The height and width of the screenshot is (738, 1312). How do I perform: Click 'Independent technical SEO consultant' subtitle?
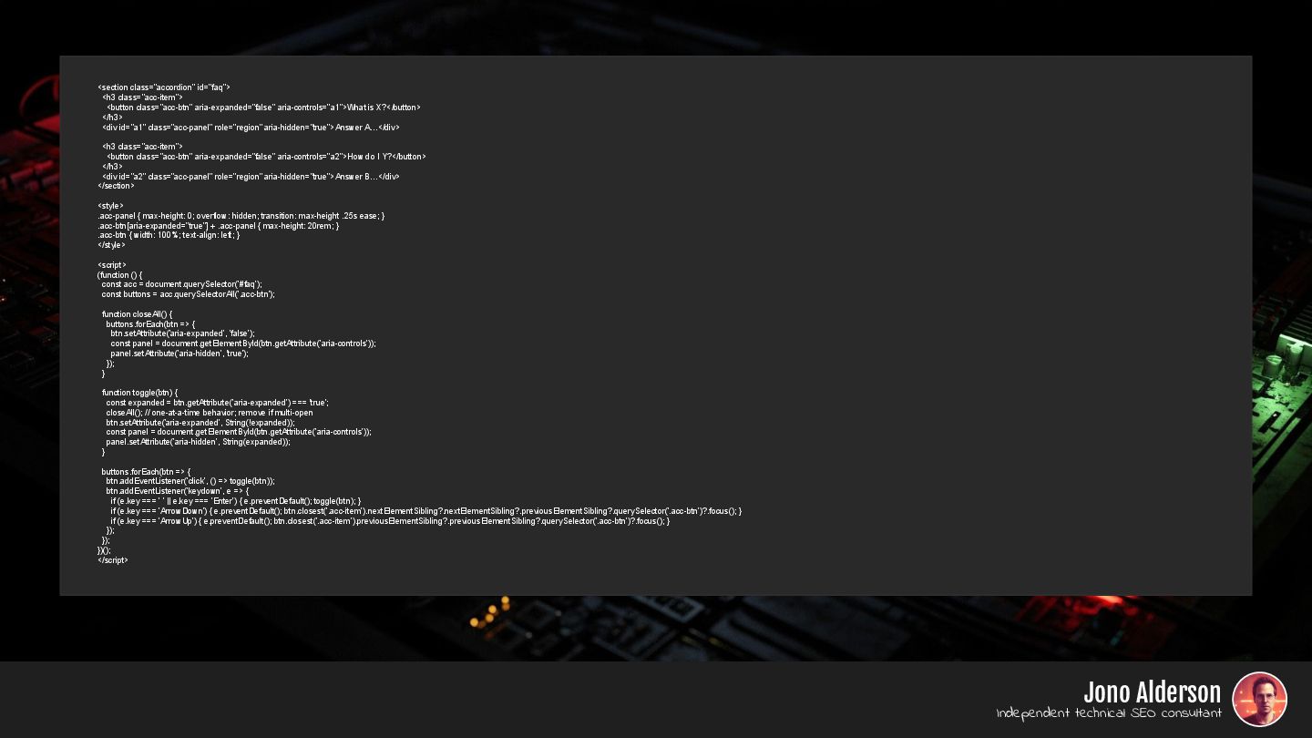(x=1109, y=713)
